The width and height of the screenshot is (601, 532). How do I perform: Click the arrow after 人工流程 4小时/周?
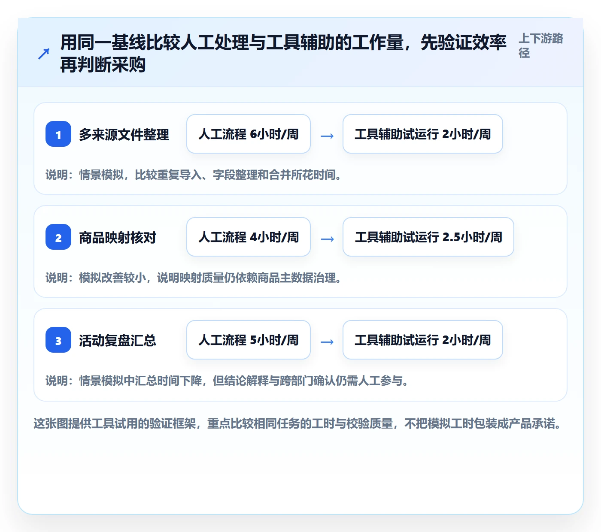coord(327,239)
